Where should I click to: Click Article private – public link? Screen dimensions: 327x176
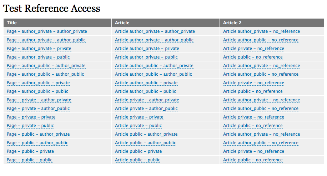(138, 126)
